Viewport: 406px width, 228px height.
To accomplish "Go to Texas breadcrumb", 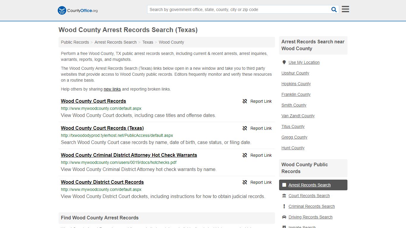I will [x=148, y=42].
